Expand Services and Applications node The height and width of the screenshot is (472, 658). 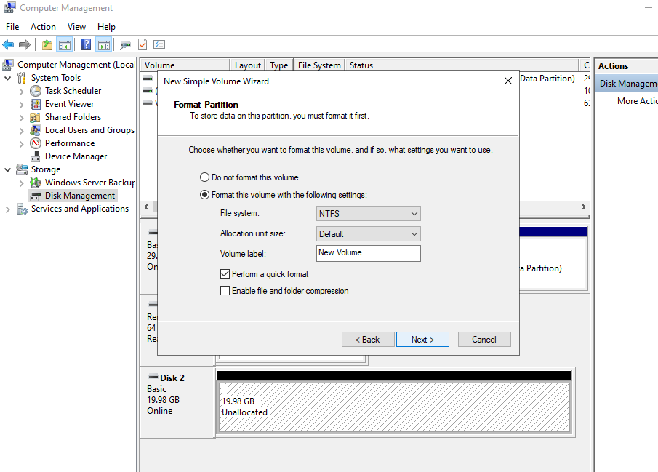pyautogui.click(x=7, y=209)
